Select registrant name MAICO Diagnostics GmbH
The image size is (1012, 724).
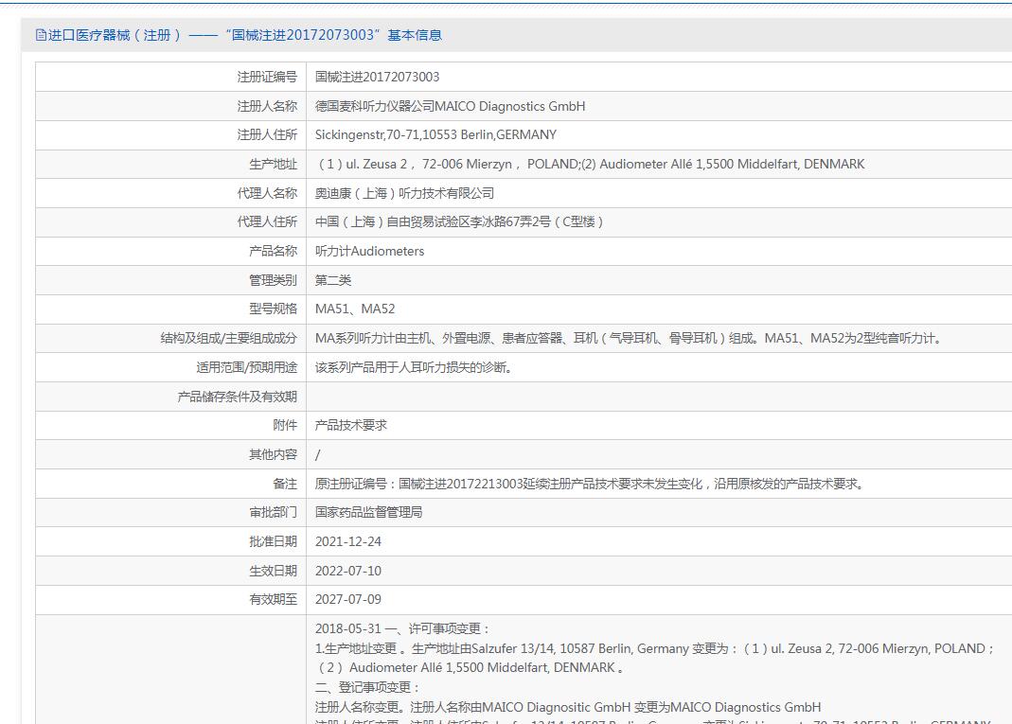tap(450, 106)
